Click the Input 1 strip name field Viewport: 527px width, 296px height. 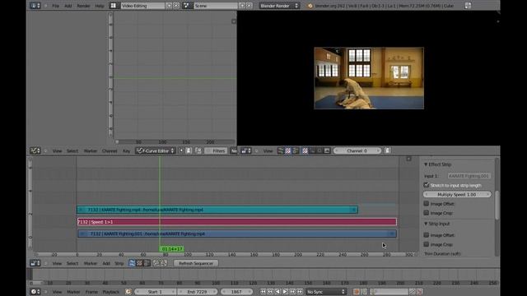pos(469,176)
